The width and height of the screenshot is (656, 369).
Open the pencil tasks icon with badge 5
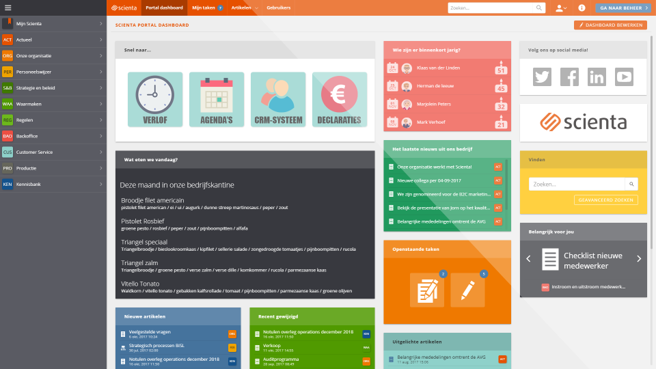467,290
